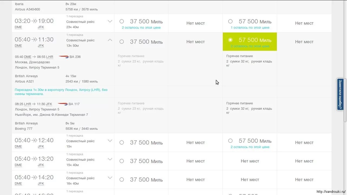
Task: Expand details of the 03:20–19:00 flight
Action: point(110,21)
